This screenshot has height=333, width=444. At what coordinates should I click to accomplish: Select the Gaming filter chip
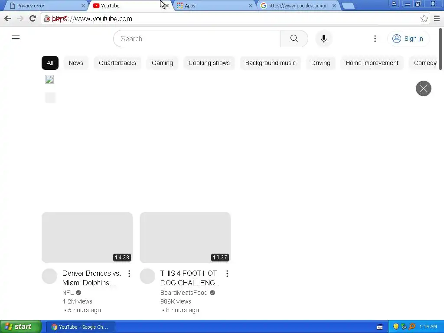pos(162,63)
